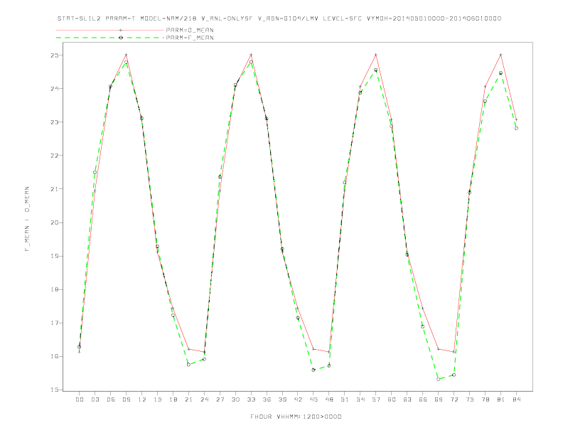This screenshot has width=563, height=435.
Task: Click x-axis tick label 54
Action: coord(360,399)
